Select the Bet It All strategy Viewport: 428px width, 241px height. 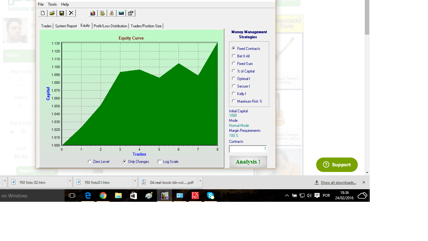click(x=241, y=56)
